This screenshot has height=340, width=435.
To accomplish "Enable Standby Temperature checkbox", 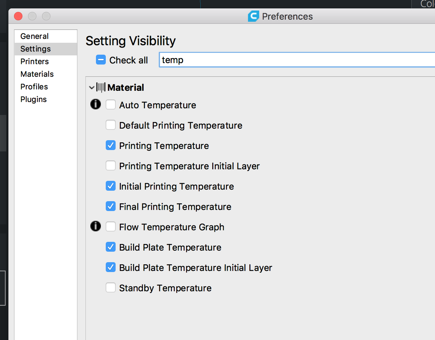I will [111, 287].
